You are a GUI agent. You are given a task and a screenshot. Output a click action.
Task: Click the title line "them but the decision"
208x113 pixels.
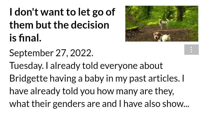click(59, 25)
